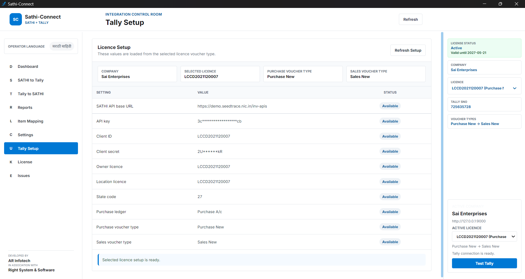This screenshot has width=525, height=279.
Task: Click the Refresh button in header
Action: 410,19
